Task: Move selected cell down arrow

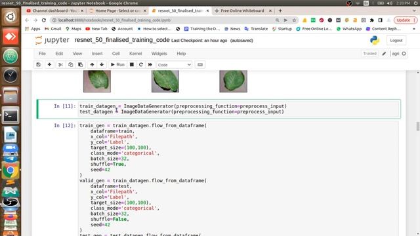Action: pyautogui.click(x=102, y=65)
